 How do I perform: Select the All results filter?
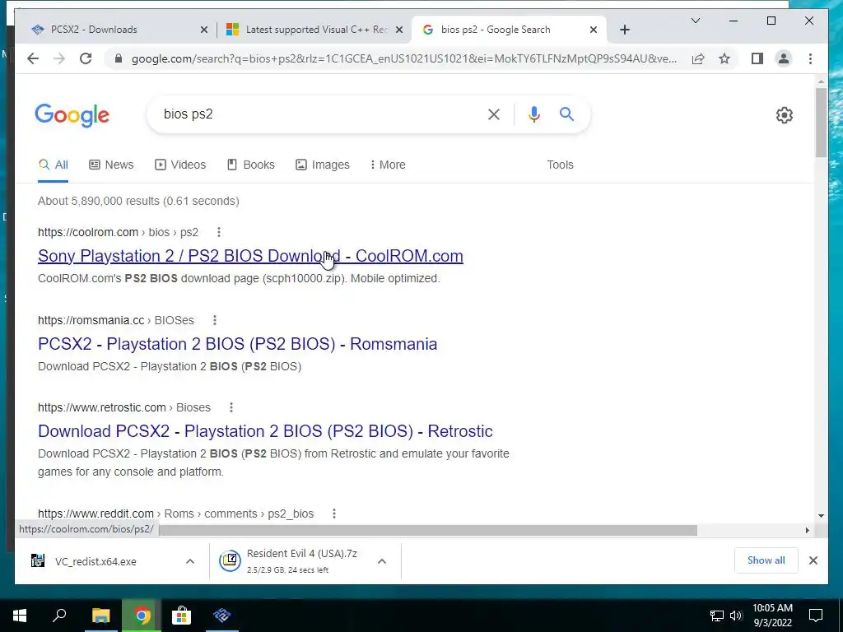54,165
